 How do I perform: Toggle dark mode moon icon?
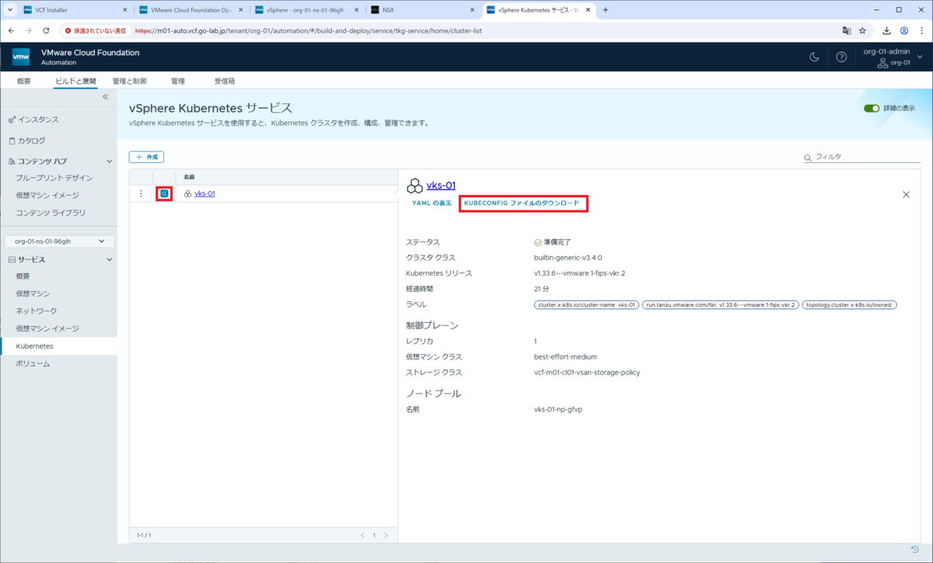814,57
